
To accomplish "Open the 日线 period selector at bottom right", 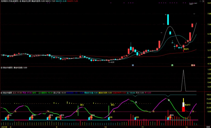I will click(x=207, y=127).
